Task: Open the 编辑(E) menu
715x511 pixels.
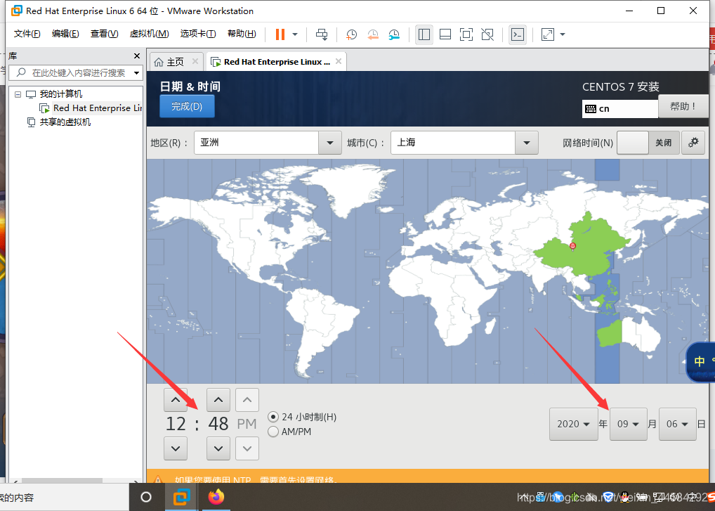Action: 65,33
